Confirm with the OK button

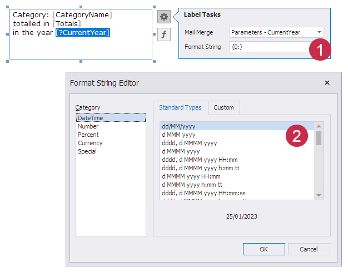264,249
